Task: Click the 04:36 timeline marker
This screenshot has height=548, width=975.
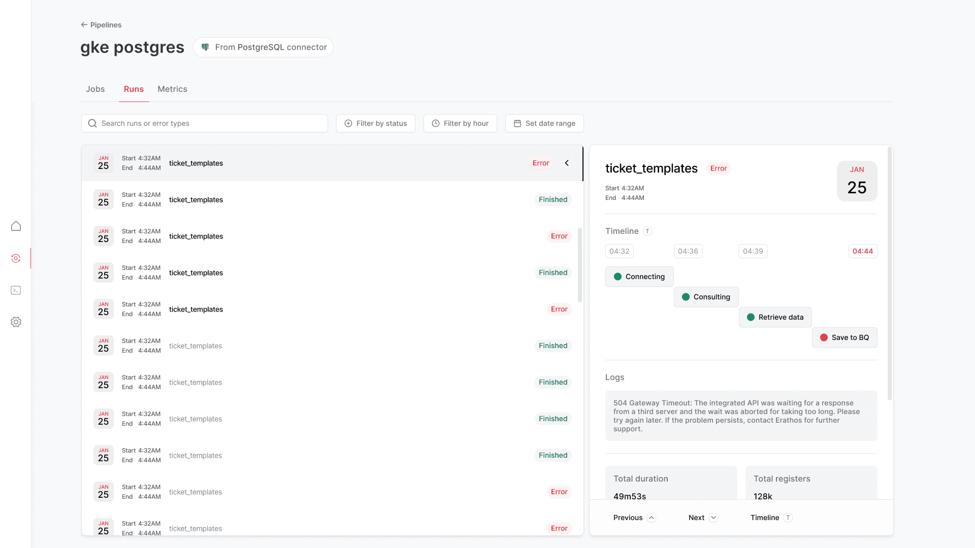Action: point(688,251)
